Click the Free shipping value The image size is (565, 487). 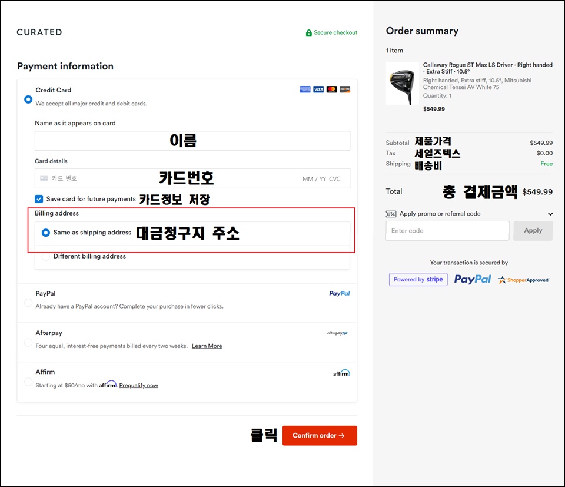(546, 164)
